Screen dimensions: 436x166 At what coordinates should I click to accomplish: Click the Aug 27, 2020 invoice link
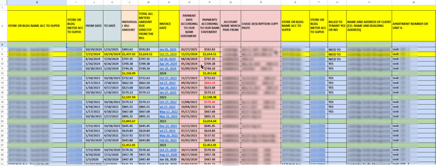168,155
